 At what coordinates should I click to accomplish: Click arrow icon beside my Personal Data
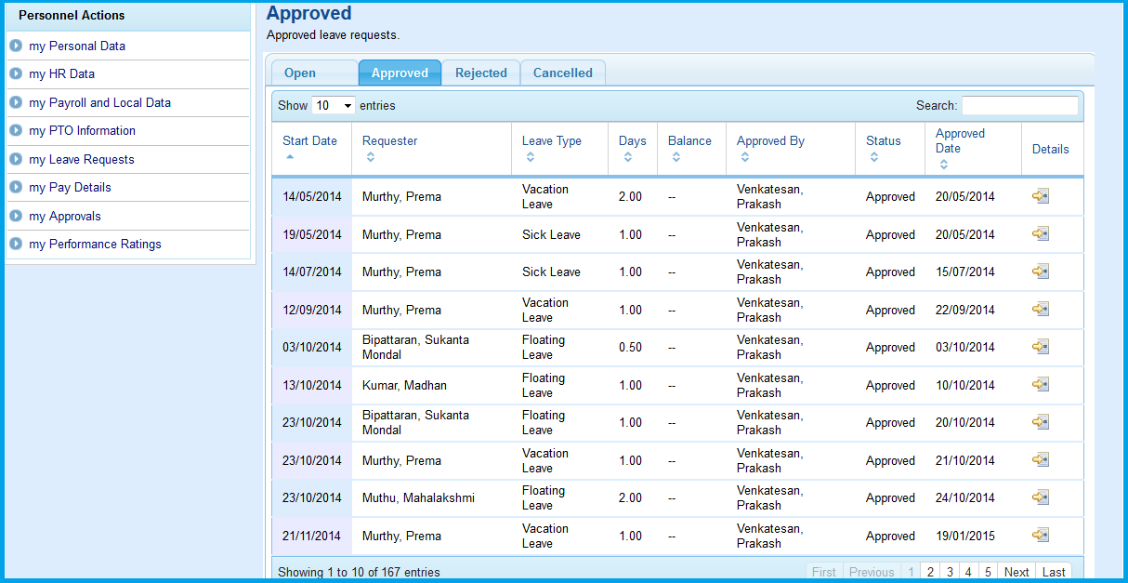coord(16,46)
